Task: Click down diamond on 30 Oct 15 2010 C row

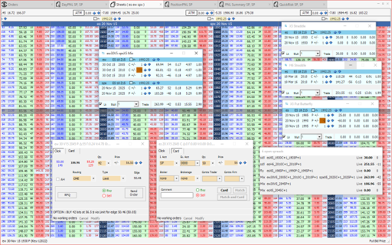Action: (x=149, y=70)
